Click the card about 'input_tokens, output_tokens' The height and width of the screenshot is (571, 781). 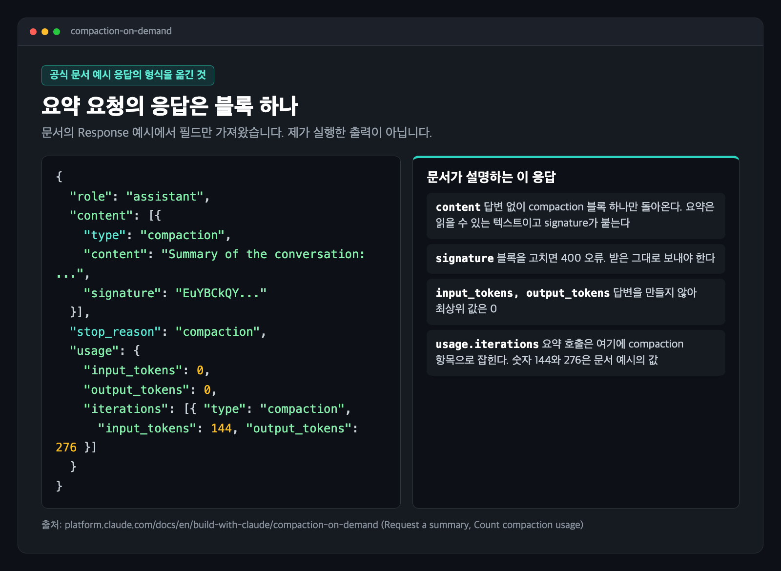576,302
